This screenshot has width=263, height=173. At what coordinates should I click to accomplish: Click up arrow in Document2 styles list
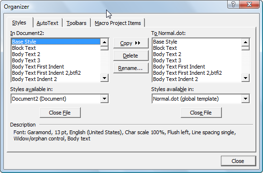[x=104, y=42]
